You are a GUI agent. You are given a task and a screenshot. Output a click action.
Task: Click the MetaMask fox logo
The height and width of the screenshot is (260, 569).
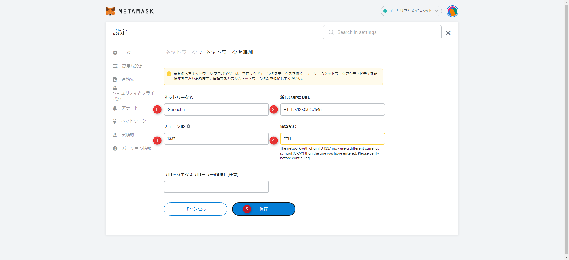110,11
